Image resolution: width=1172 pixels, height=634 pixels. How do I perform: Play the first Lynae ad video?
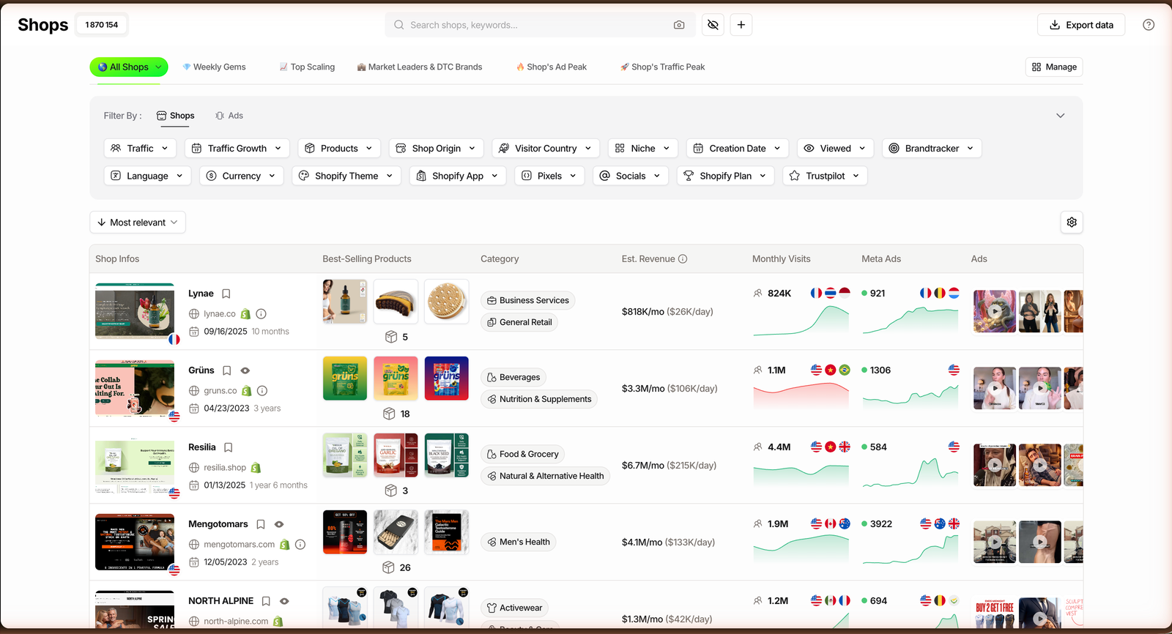(994, 311)
